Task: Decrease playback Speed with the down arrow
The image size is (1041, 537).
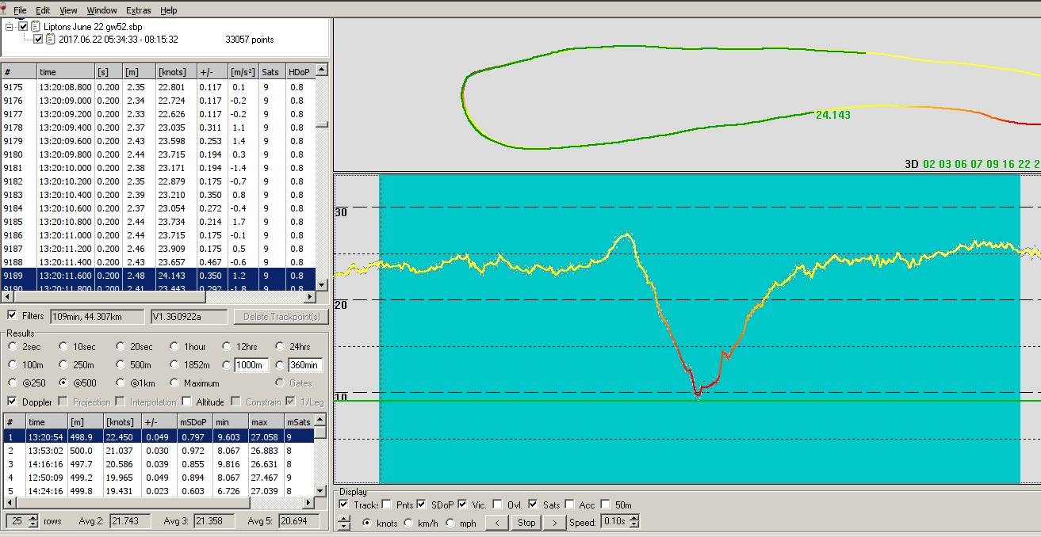Action: coord(633,525)
